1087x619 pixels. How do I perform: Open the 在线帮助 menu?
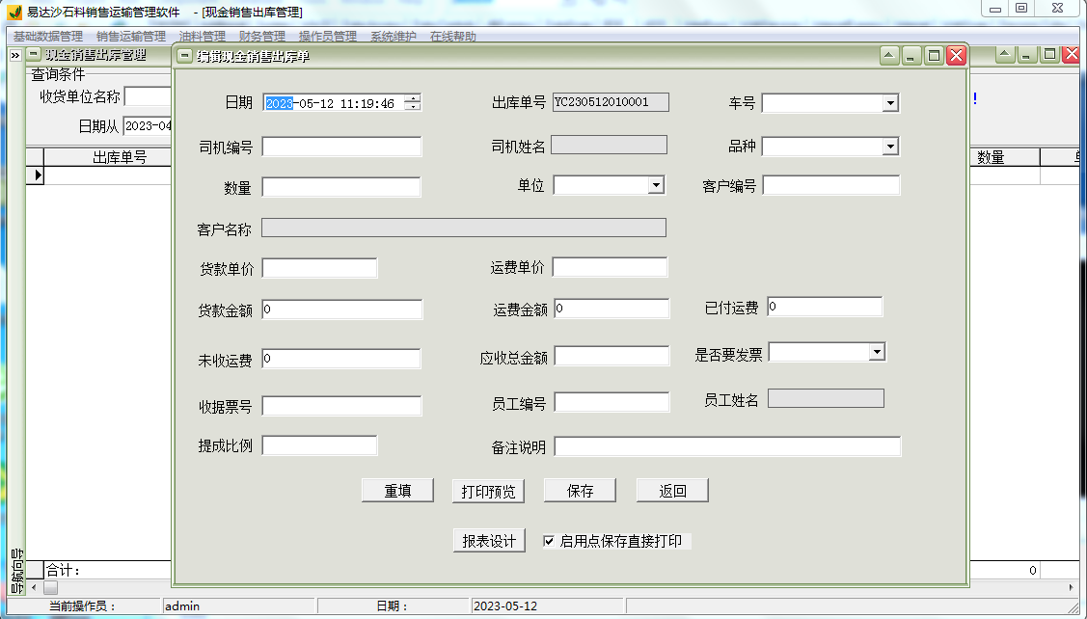click(453, 36)
